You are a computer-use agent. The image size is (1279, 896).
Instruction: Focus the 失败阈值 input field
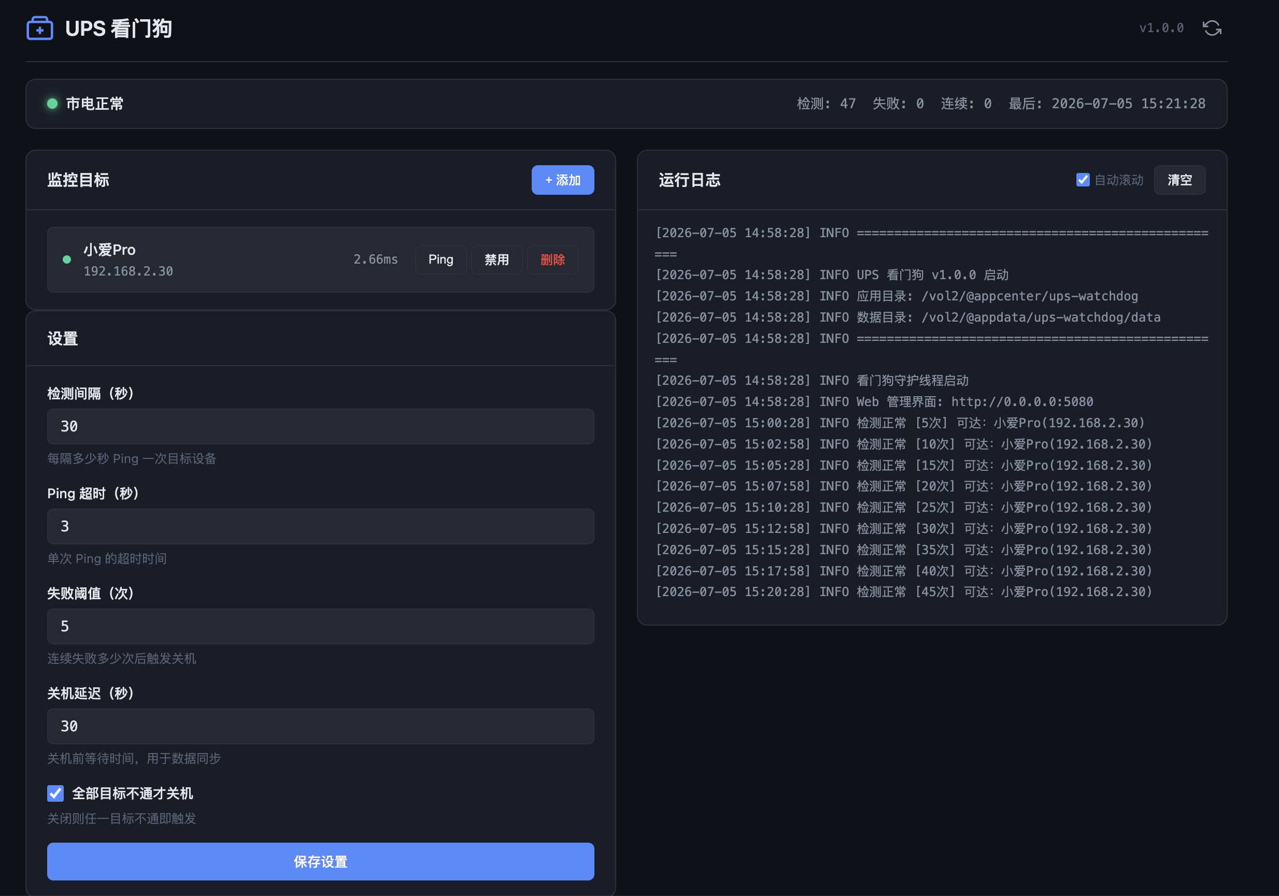(320, 626)
